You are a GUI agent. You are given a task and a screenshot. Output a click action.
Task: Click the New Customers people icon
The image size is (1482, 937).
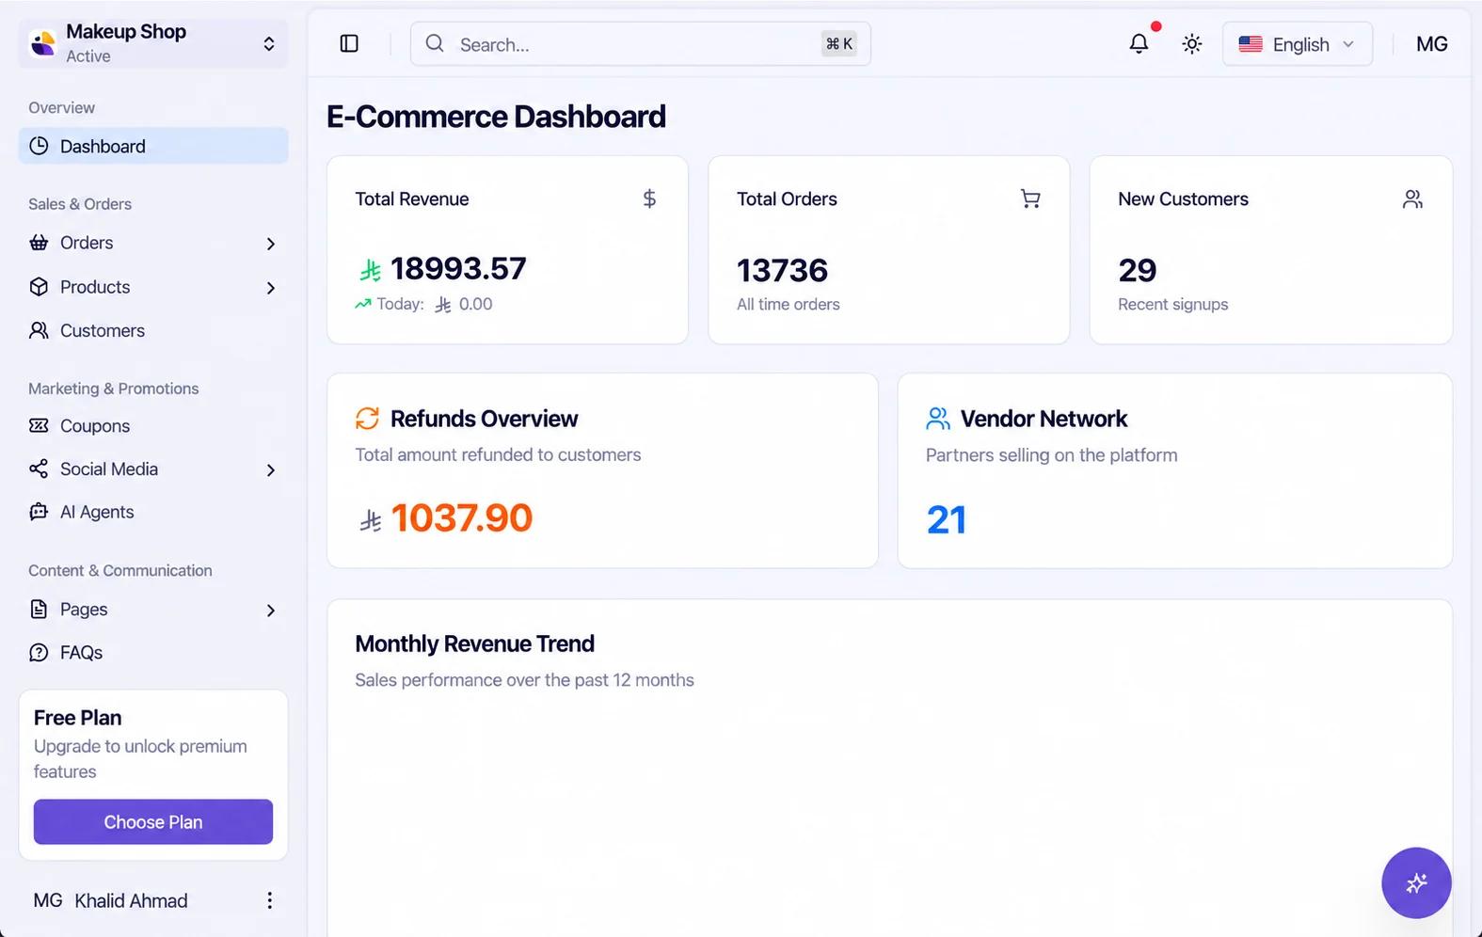point(1412,199)
